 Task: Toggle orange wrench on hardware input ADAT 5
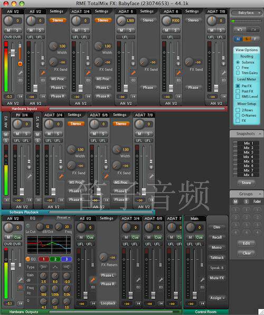[x=133, y=72]
